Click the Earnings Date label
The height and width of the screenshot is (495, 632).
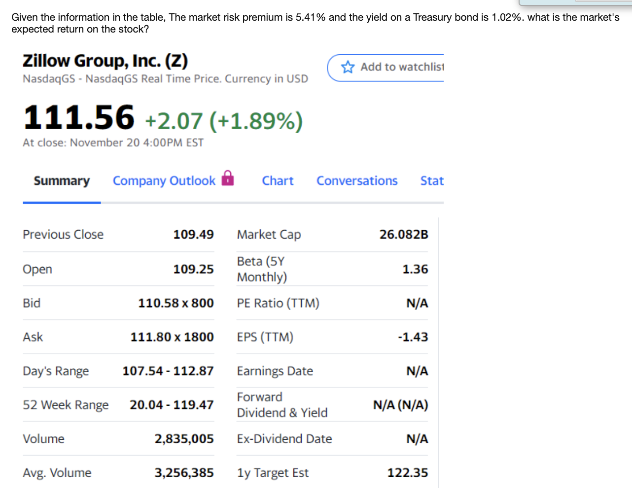[x=275, y=371]
